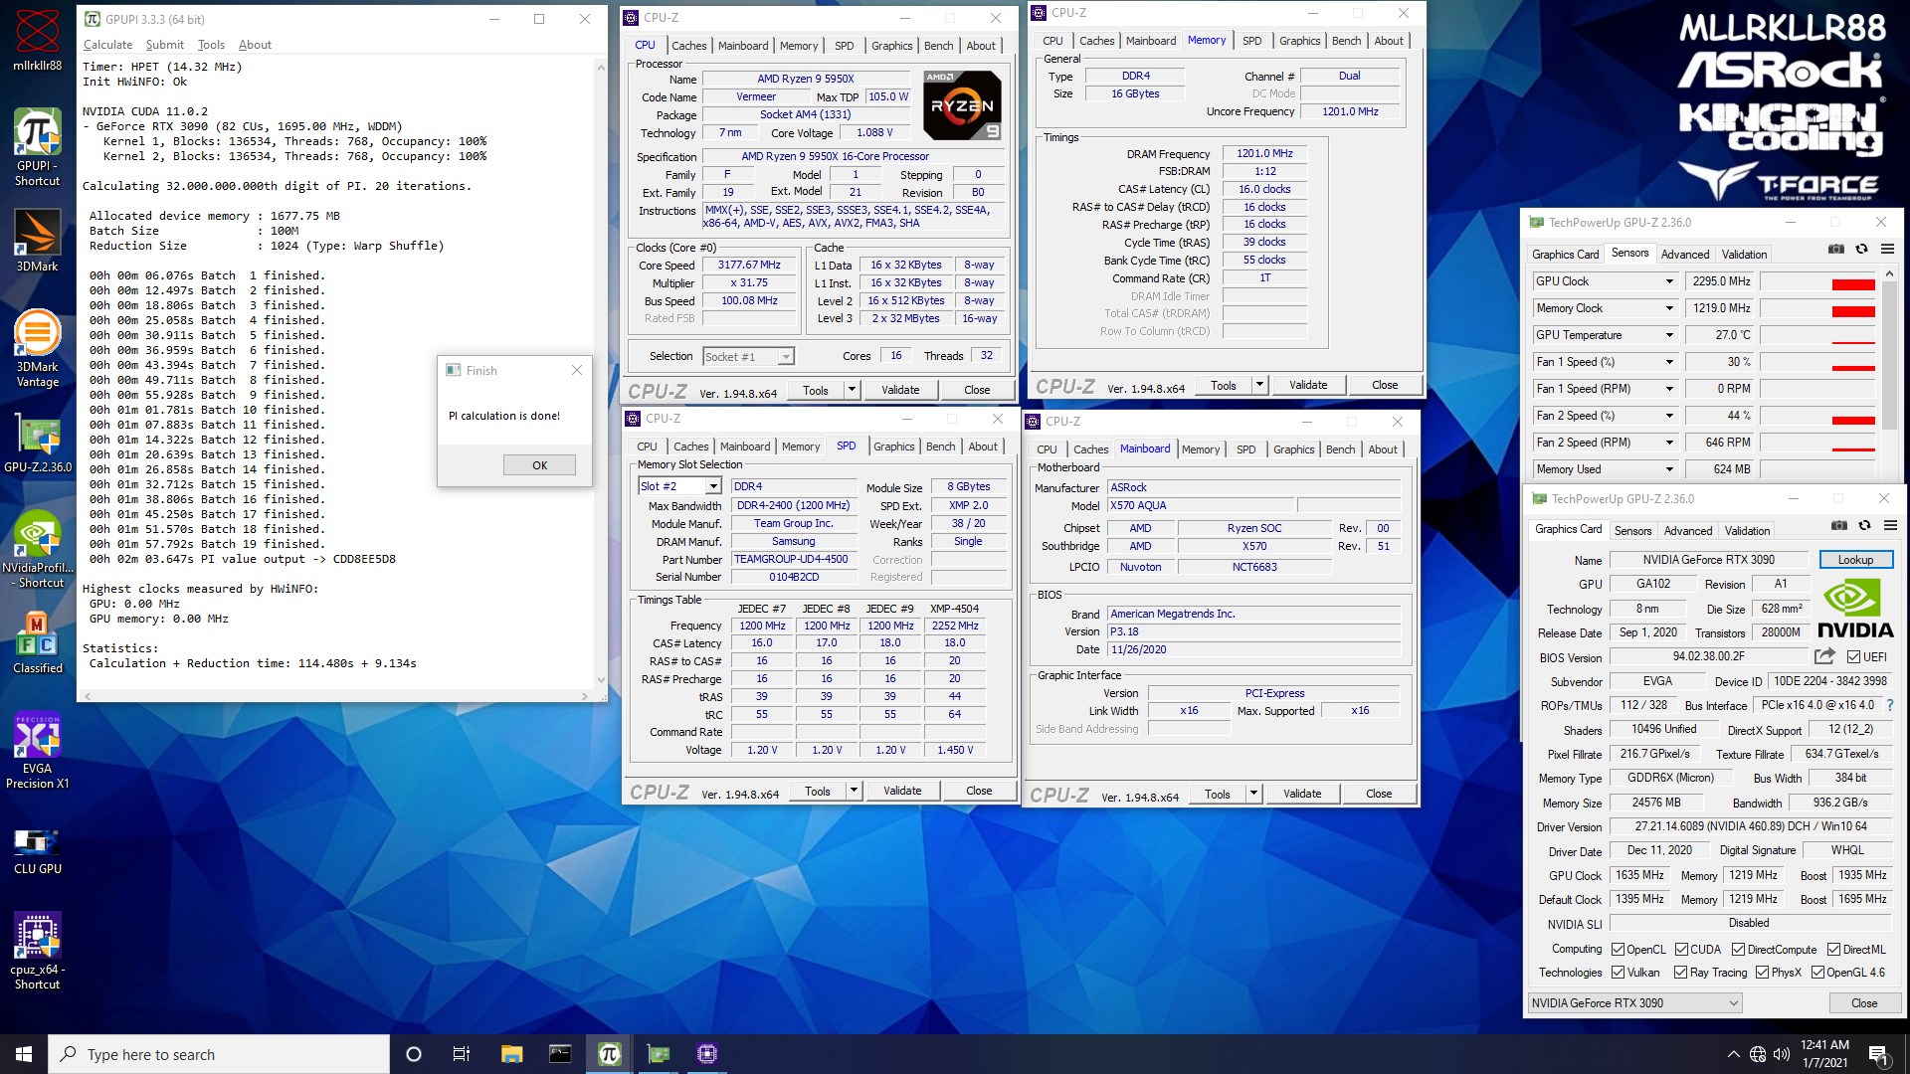
Task: Toggle the UEFI checkbox in GPU-Z
Action: (1853, 657)
